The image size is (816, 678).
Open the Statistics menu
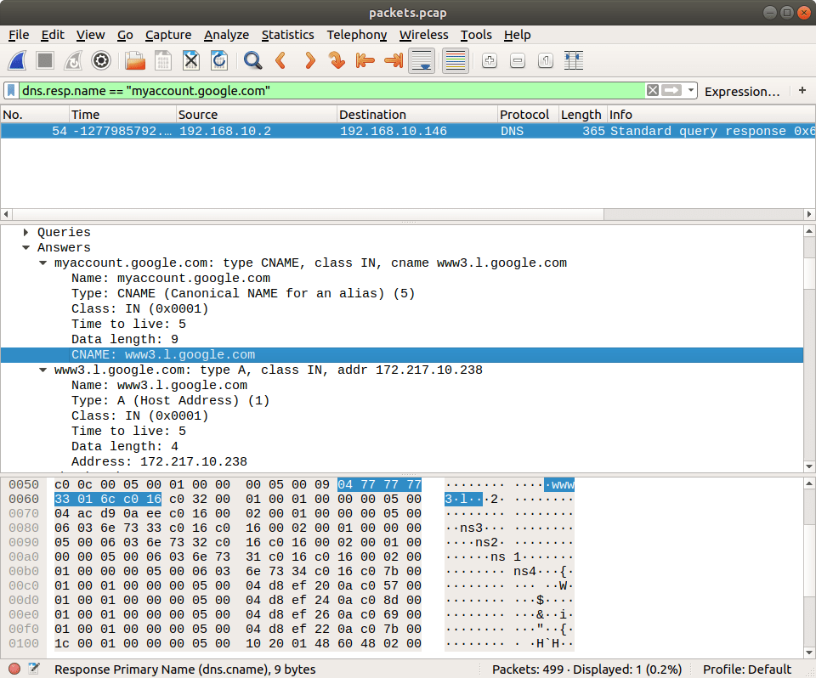click(287, 35)
